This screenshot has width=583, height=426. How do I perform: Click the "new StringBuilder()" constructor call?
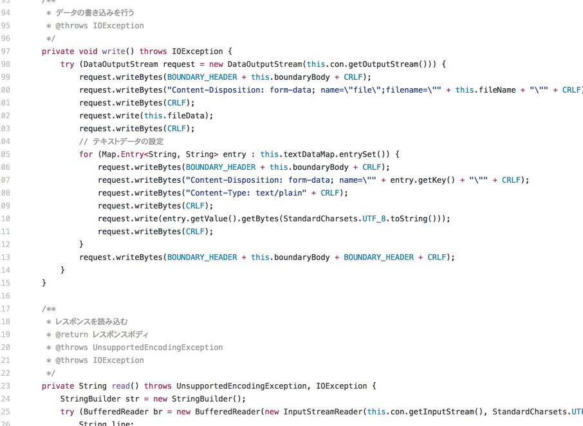(197, 399)
